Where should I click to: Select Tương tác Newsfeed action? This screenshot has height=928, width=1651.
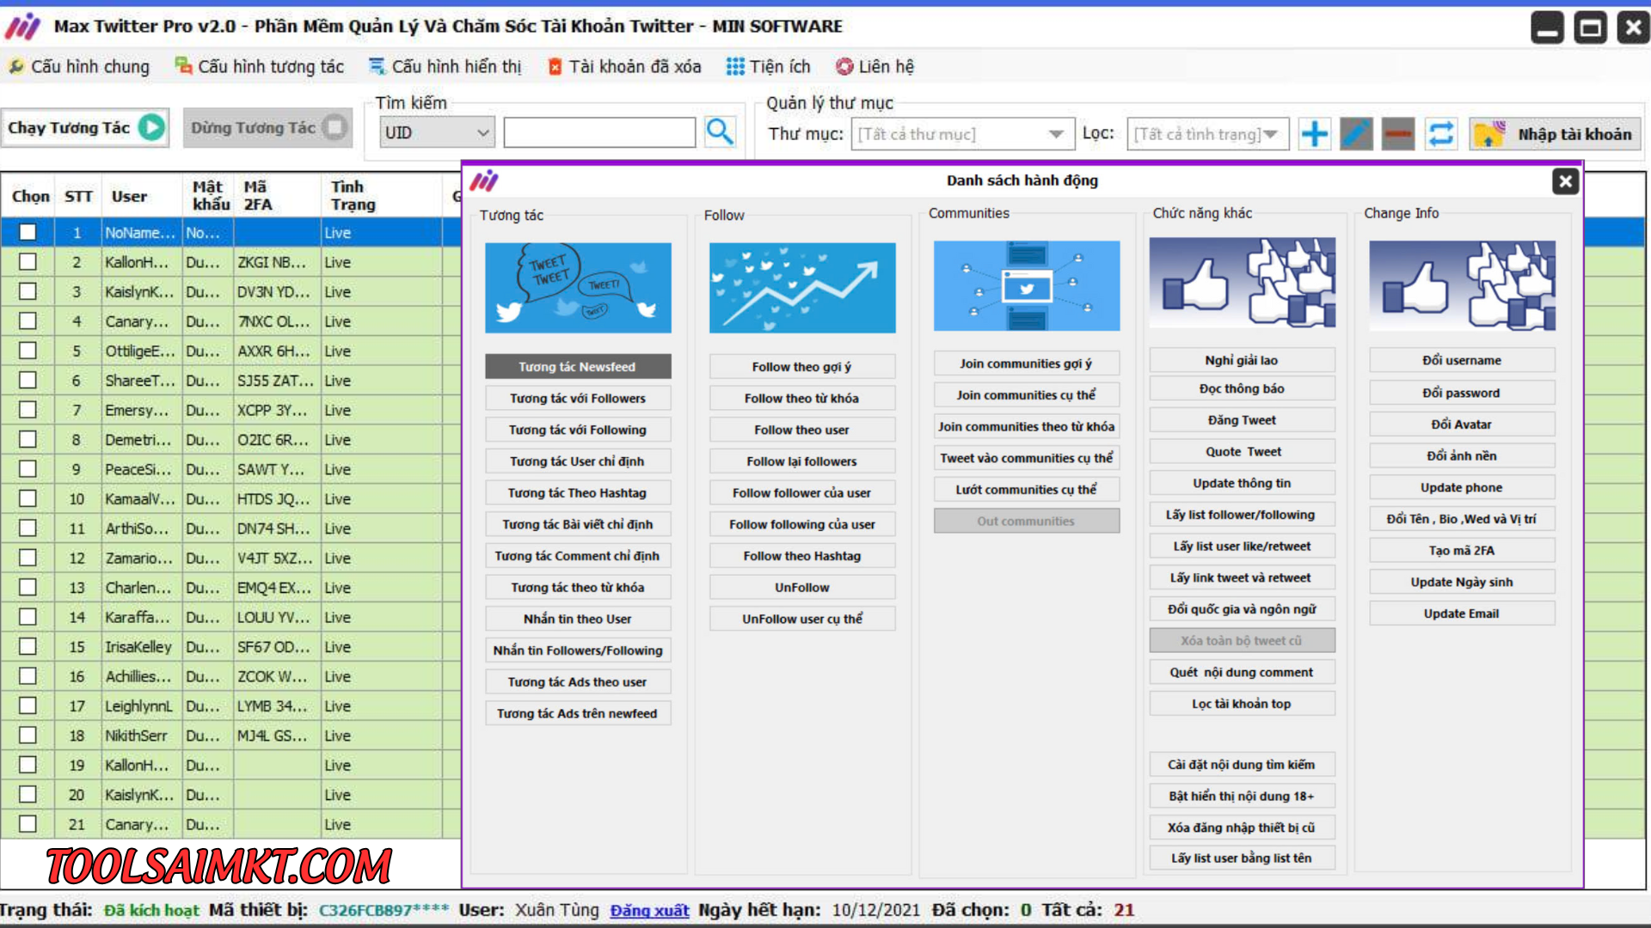[x=578, y=366]
